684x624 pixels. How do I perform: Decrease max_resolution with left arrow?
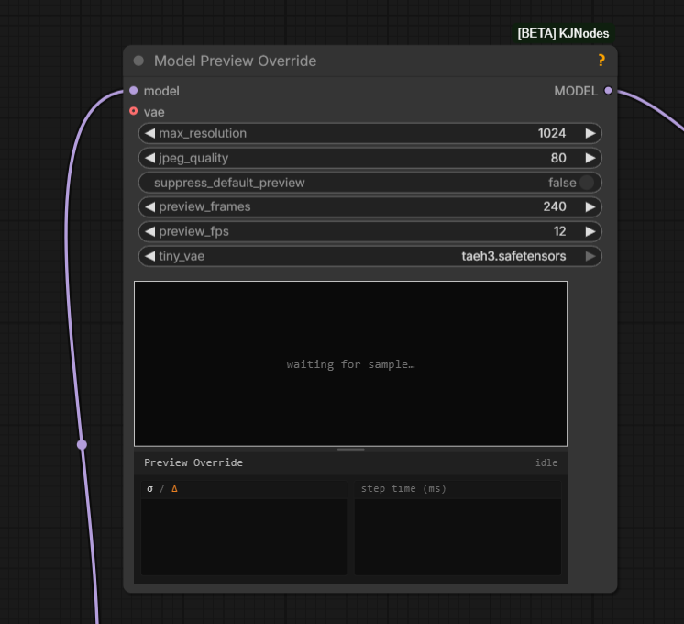pyautogui.click(x=149, y=133)
